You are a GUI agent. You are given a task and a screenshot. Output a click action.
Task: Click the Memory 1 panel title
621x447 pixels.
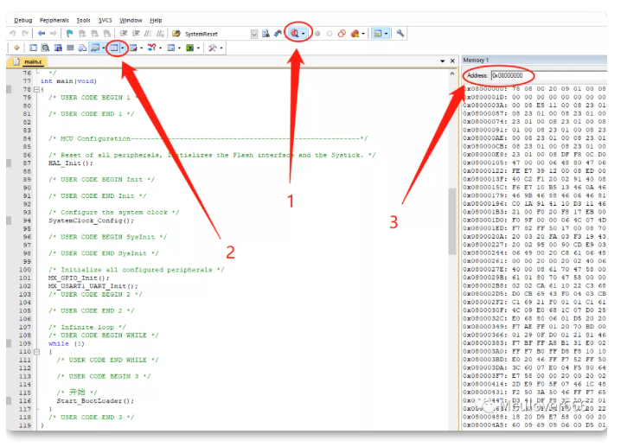click(476, 60)
